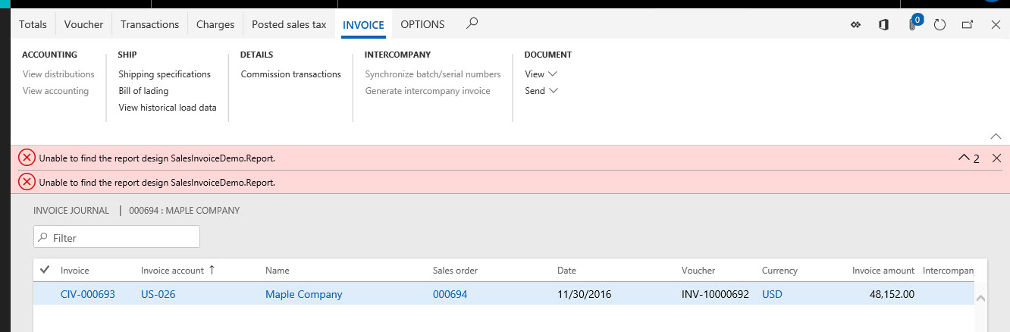Click the second error message text
Screen dimensions: 1010x332
157,183
